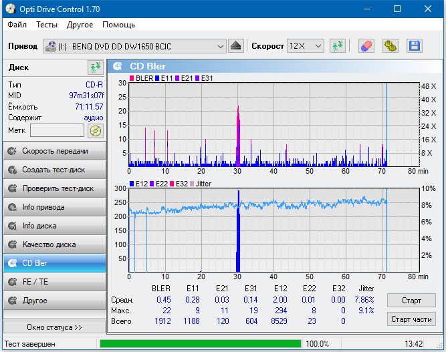446x352 pixels.
Task: Click the CD Bler panel header disc icon
Action: 118,67
